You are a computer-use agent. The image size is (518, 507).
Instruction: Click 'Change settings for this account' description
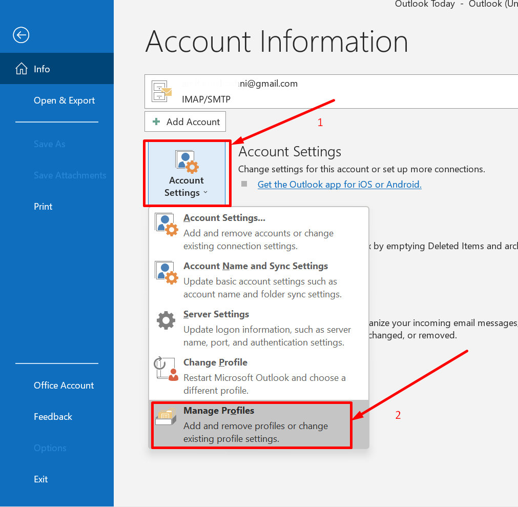[362, 169]
